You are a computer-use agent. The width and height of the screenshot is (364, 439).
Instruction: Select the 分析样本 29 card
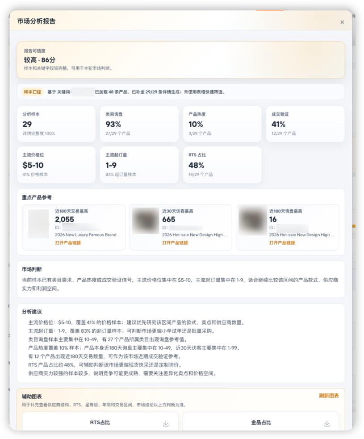[56, 124]
